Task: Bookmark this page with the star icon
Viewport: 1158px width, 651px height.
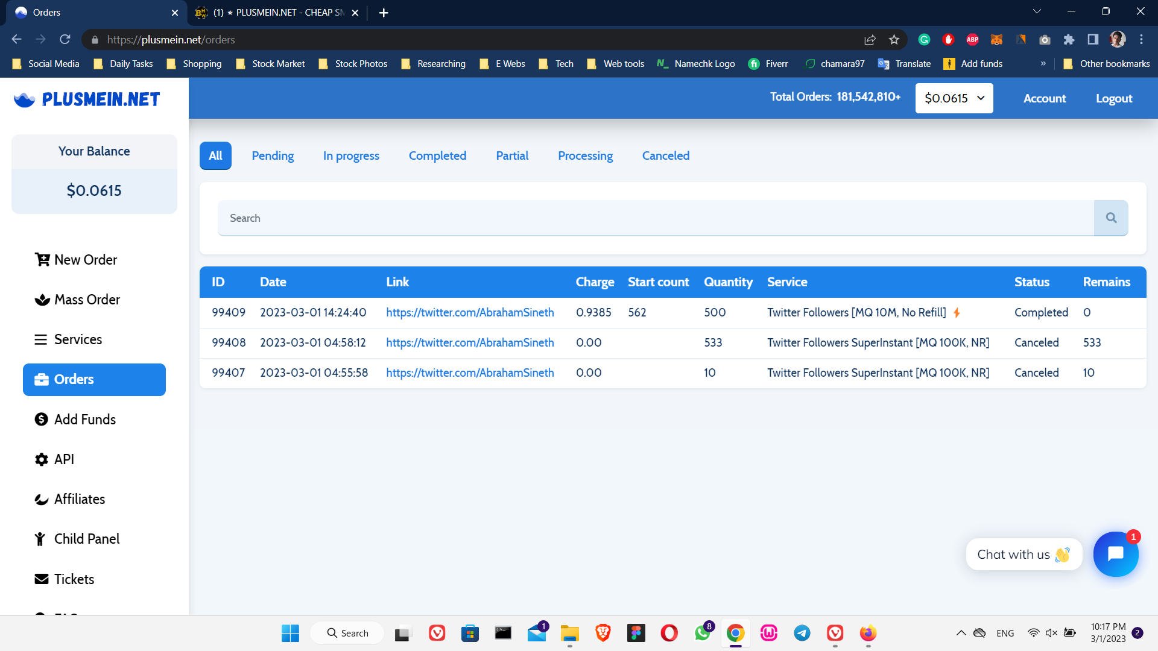Action: (x=894, y=40)
